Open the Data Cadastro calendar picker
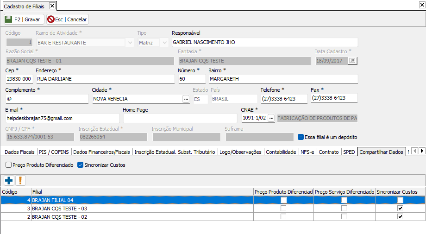 pyautogui.click(x=352, y=61)
